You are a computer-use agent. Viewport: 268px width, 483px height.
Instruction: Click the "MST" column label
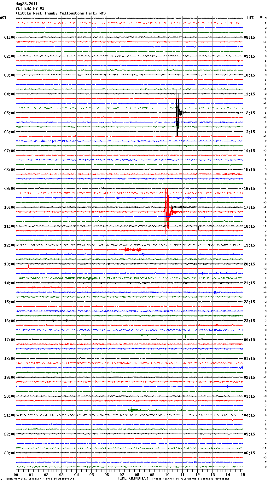(x=3, y=18)
